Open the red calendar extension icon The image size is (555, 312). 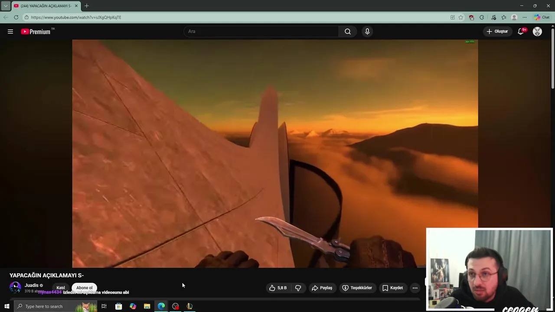click(x=471, y=17)
